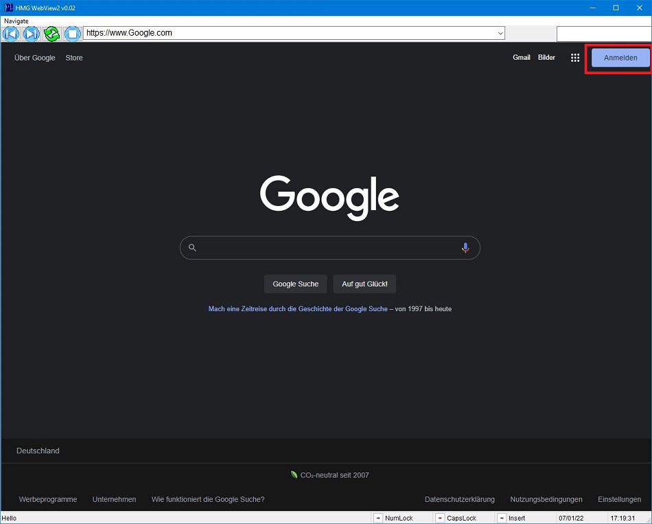The image size is (652, 524).
Task: Click the 17:19:31 clock in status bar
Action: [622, 519]
